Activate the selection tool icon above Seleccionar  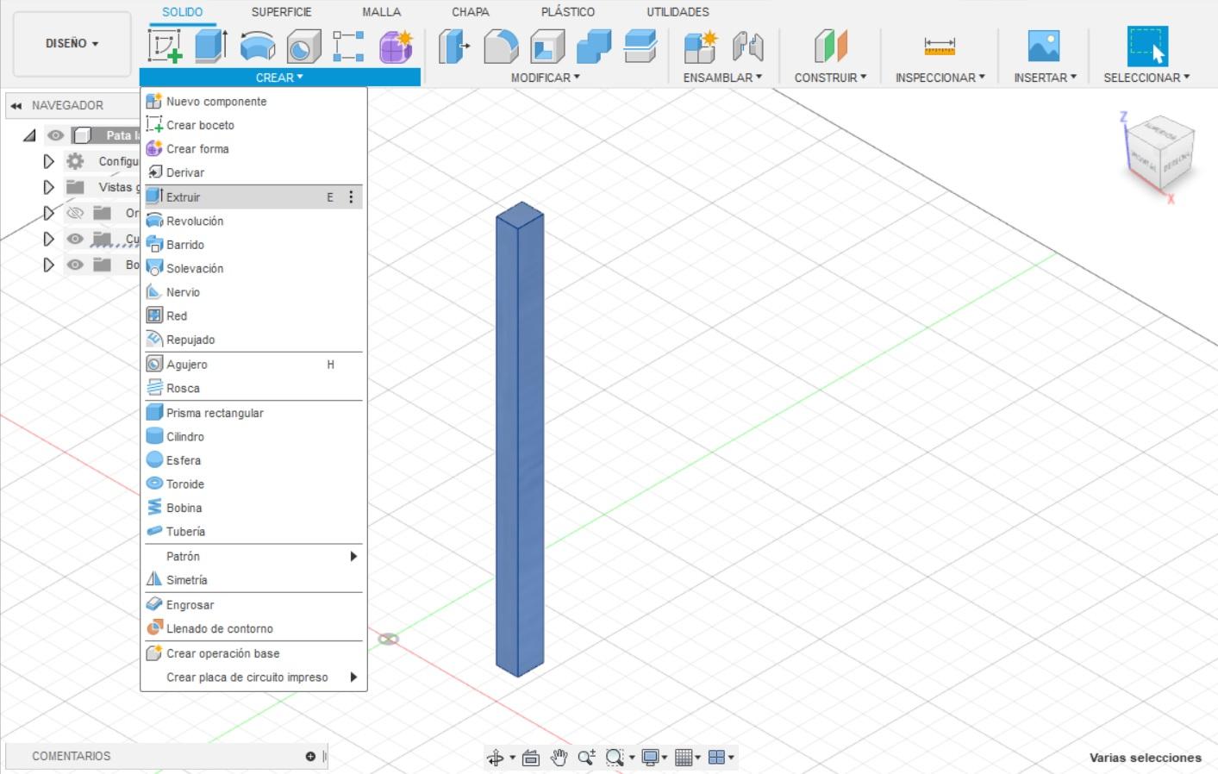[x=1147, y=46]
